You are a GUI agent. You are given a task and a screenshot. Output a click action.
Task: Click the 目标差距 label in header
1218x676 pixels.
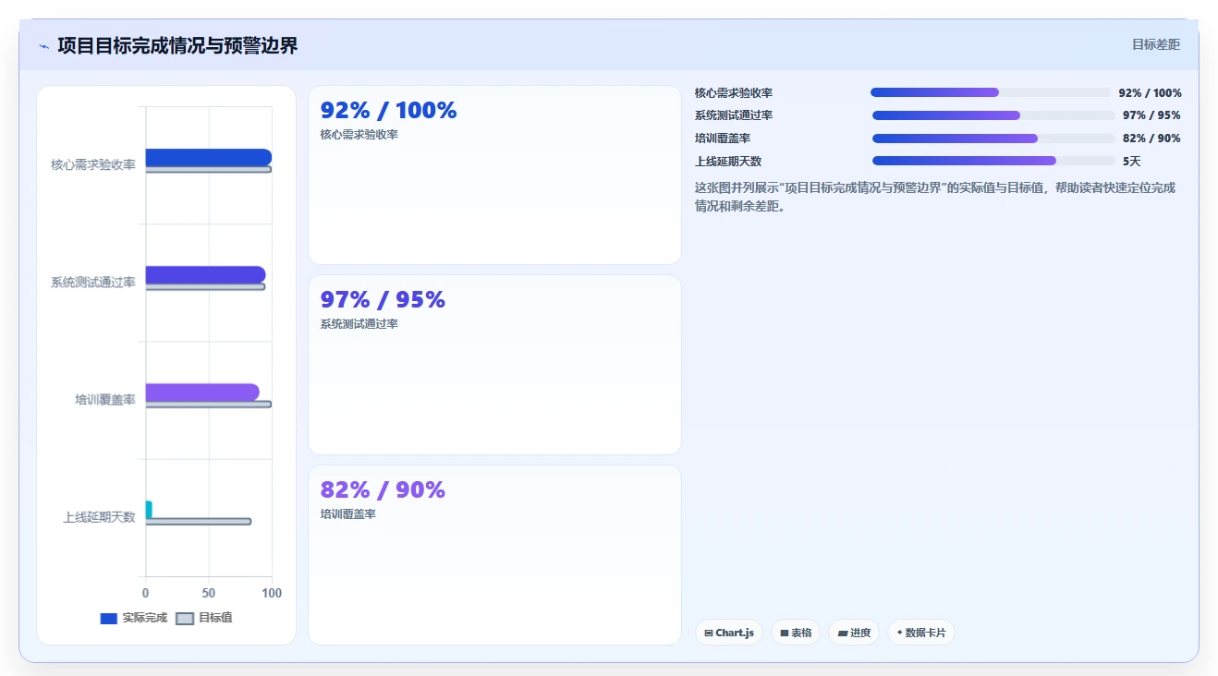[x=1156, y=44]
